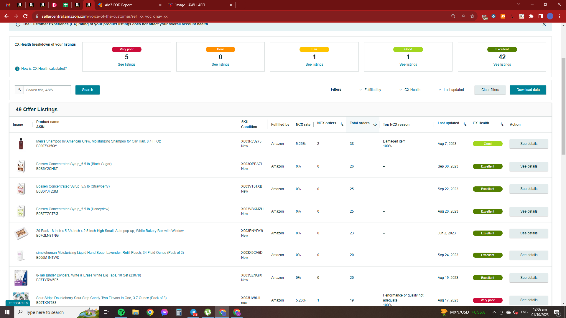Click Clear filters
Screen dimensions: 566x318
490,90
